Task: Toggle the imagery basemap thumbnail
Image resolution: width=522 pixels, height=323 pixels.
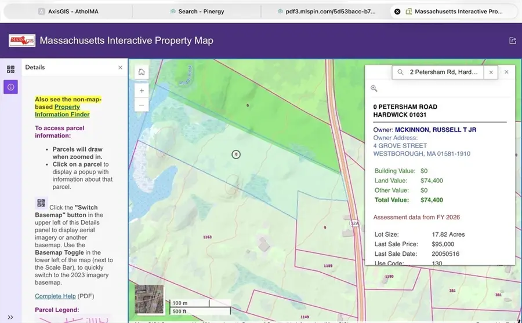Action: point(149,299)
